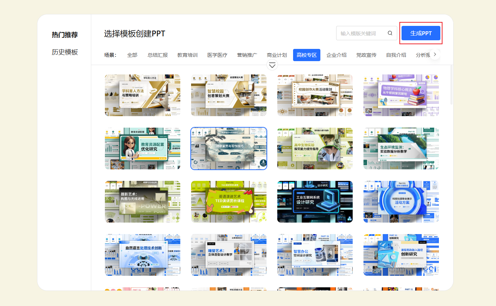Viewport: 496px width, 306px height.
Task: Choose the 英语演说艺术 TED template
Action: [x=229, y=202]
